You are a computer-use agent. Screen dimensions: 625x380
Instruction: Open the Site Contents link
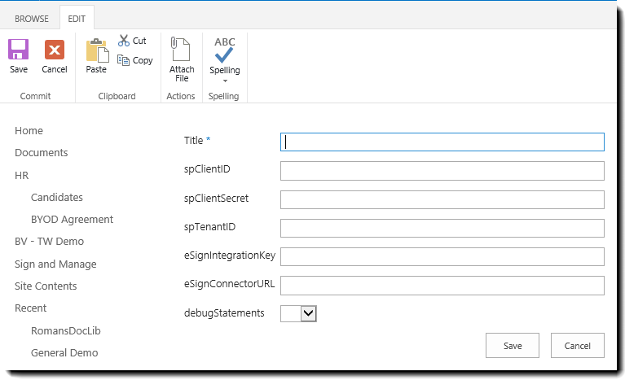coord(46,286)
